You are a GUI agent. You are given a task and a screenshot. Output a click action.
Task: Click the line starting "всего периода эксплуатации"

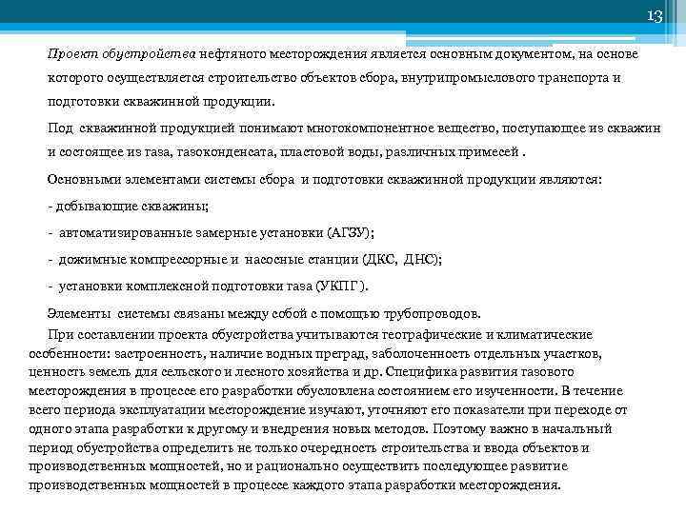coord(328,410)
